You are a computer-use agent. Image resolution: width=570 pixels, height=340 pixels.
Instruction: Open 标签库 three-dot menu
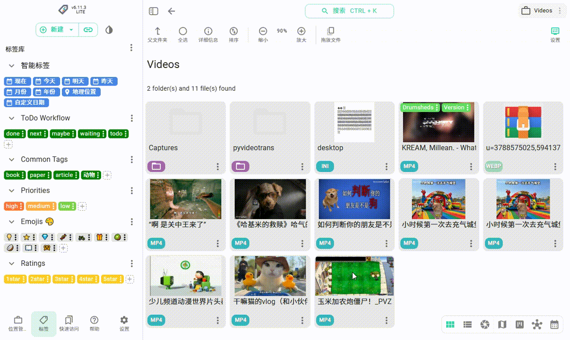tap(131, 48)
